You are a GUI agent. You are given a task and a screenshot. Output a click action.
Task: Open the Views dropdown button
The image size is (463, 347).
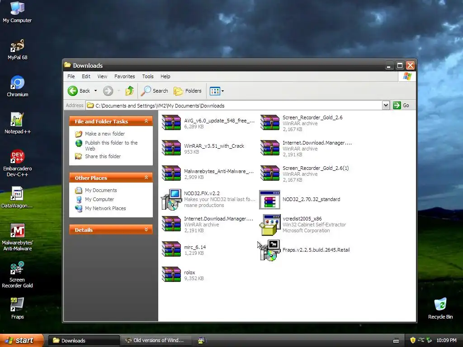tap(217, 91)
